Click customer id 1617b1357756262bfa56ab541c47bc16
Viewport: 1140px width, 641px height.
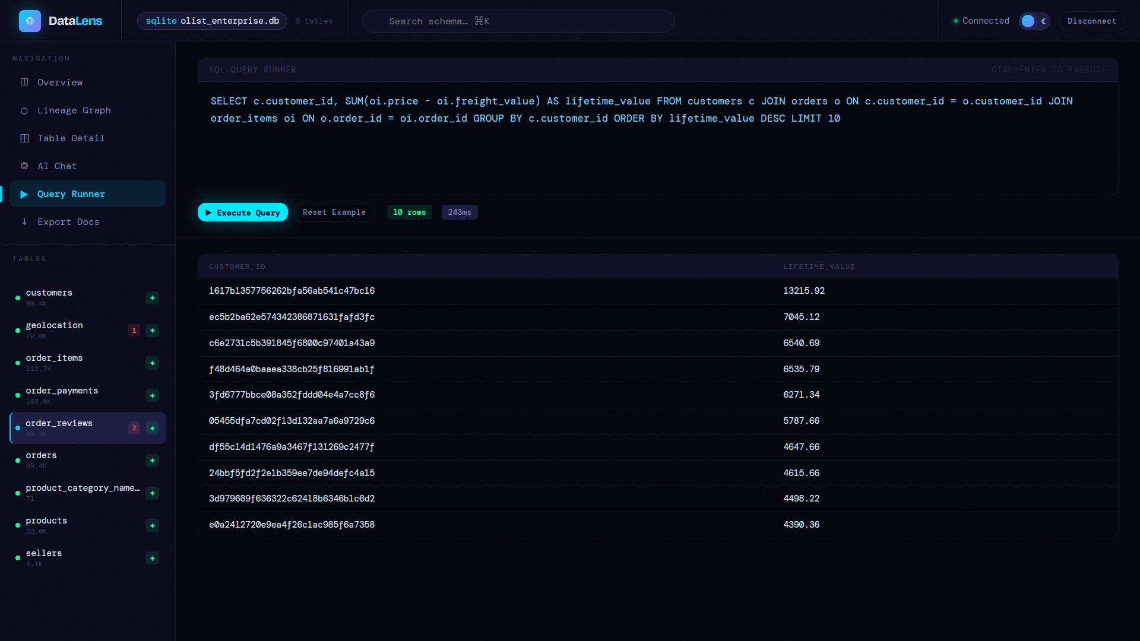[292, 291]
